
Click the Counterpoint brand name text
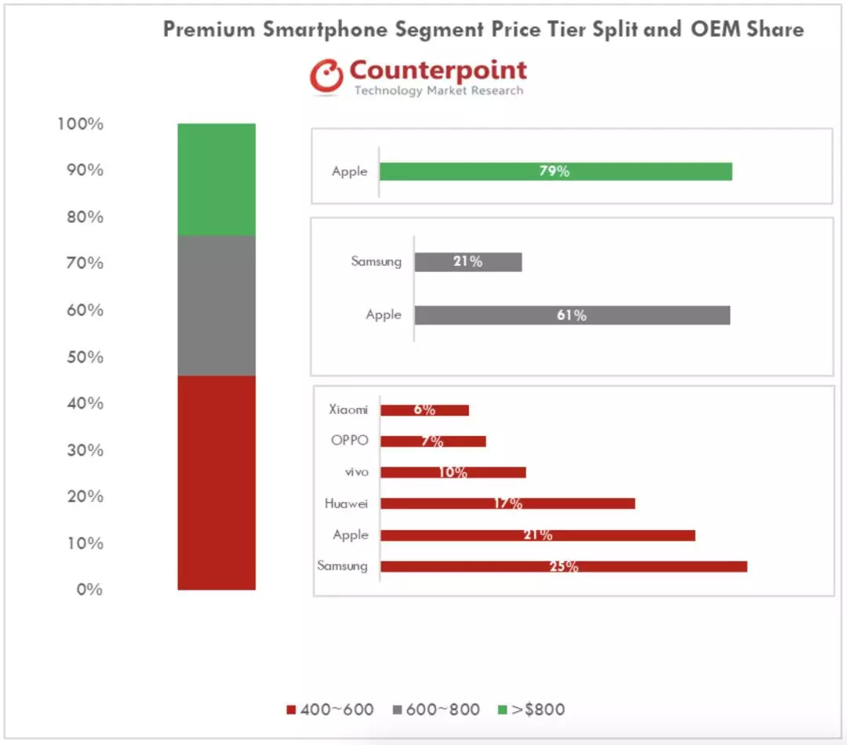(438, 71)
